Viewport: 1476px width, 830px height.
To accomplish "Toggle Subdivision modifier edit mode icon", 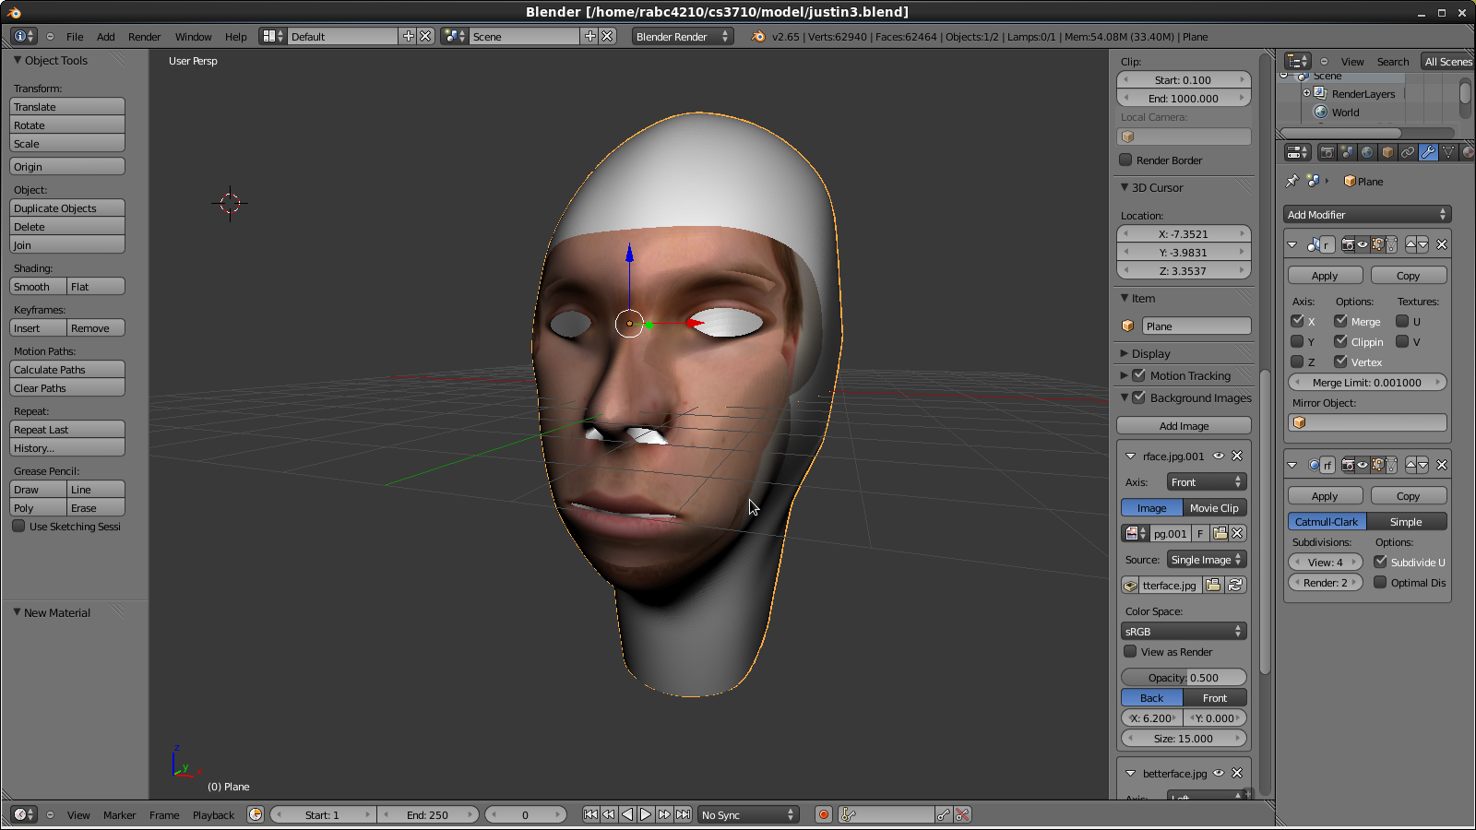I will click(x=1377, y=465).
